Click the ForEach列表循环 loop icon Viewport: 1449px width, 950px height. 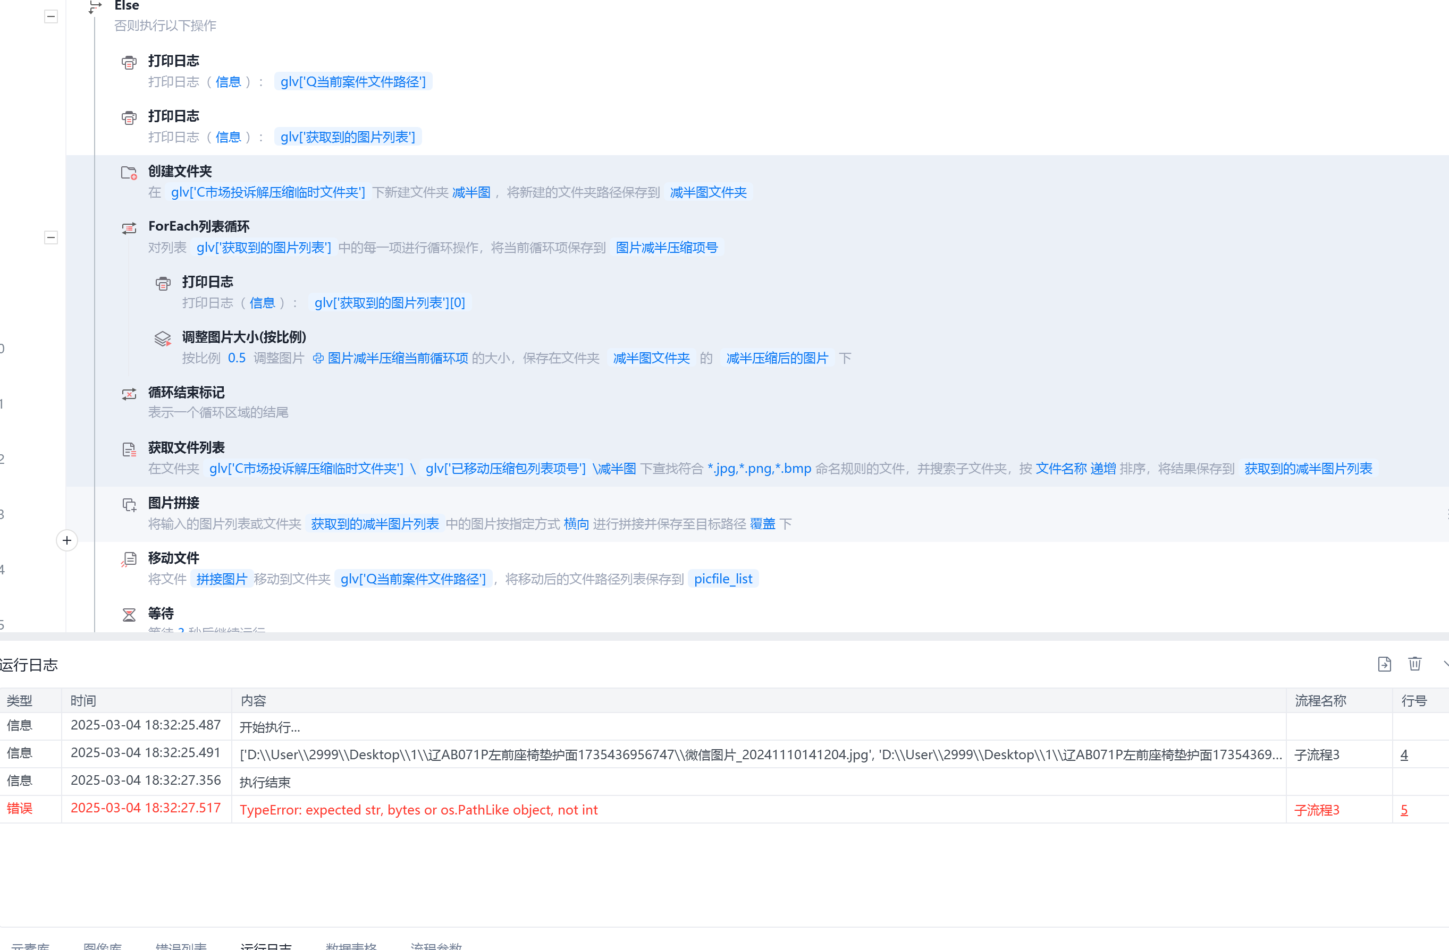(129, 228)
